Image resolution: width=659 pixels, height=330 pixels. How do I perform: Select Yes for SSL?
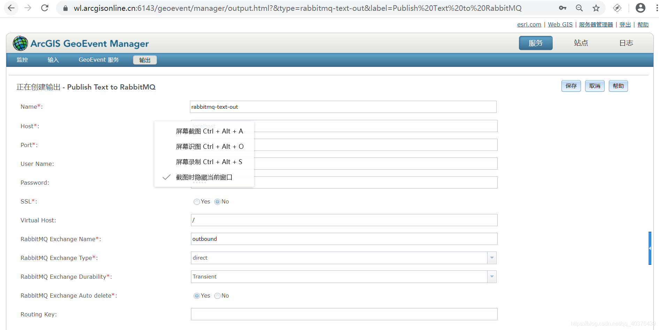click(197, 202)
